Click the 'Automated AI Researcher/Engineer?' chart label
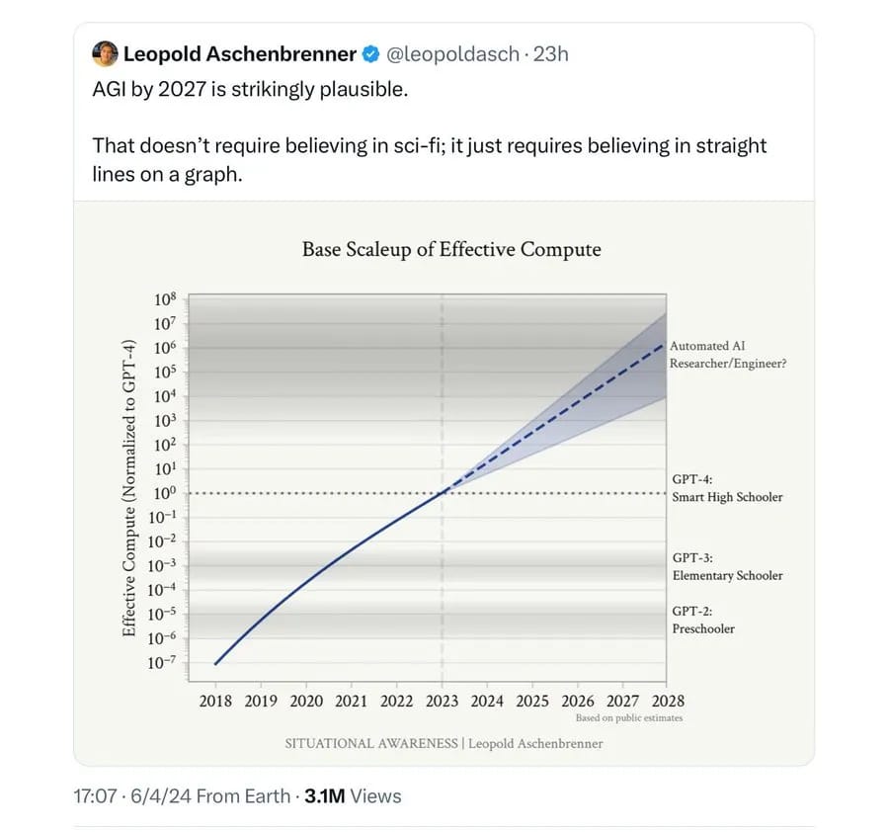The height and width of the screenshot is (832, 889). pyautogui.click(x=727, y=355)
